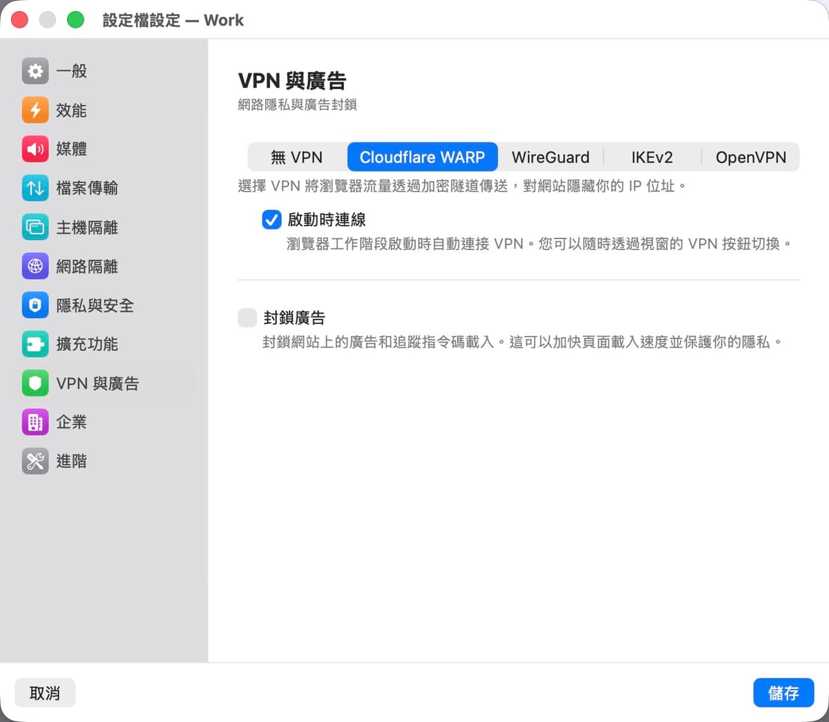The width and height of the screenshot is (829, 722).
Task: Switch to the OpenVPN option
Action: (751, 157)
